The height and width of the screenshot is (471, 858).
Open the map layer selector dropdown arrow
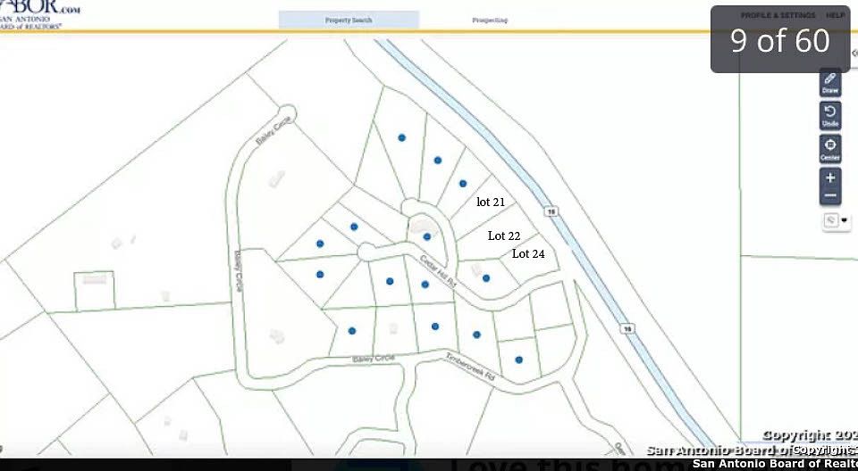[845, 220]
